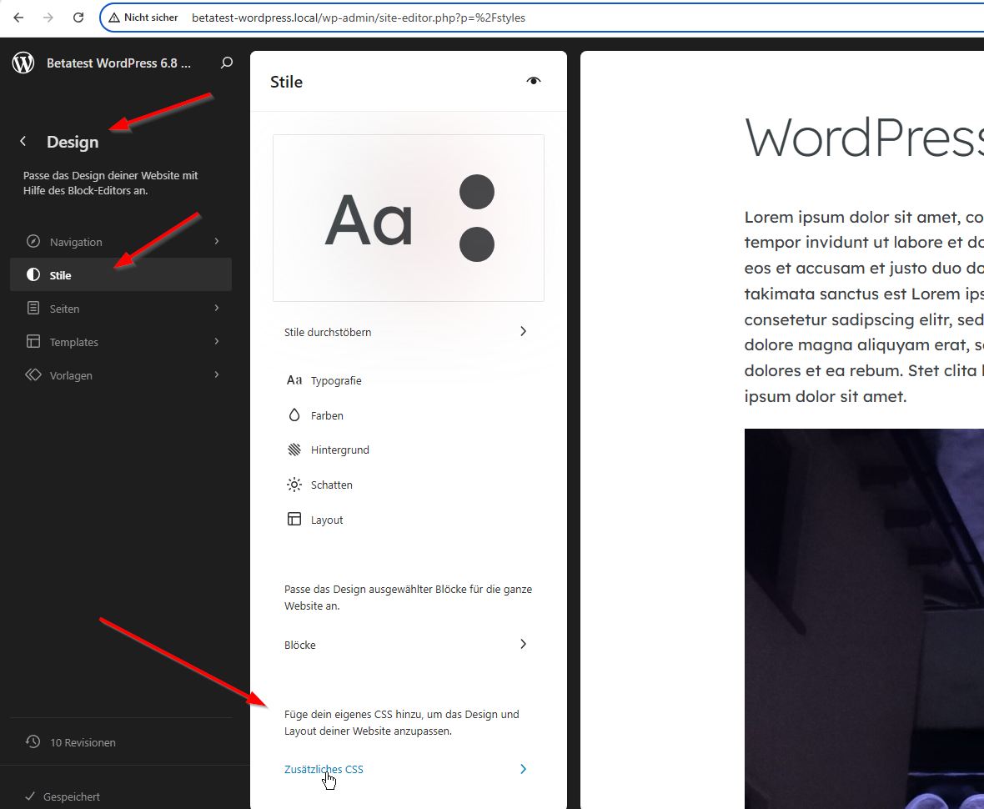Click the Seiten page icon
This screenshot has height=809, width=984.
tap(33, 308)
